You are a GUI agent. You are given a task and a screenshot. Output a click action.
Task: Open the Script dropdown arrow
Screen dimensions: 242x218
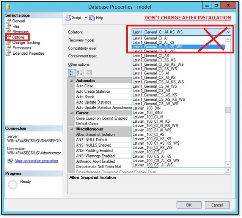(x=86, y=17)
